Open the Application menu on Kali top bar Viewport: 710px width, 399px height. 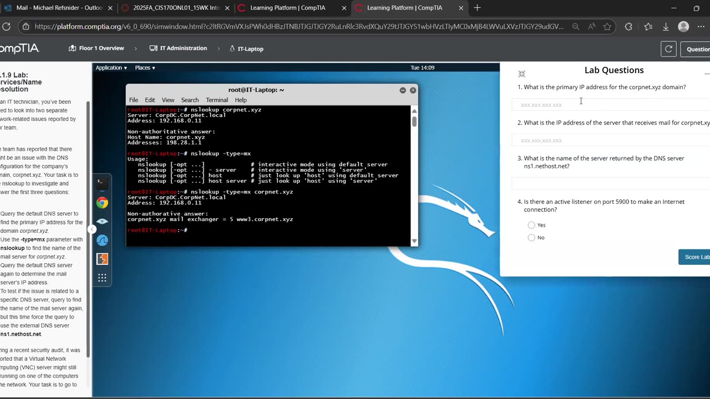point(111,68)
